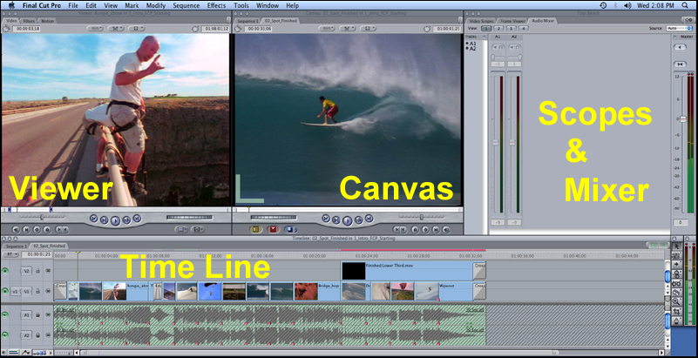Switch to the Motion tab in Viewer

(47, 21)
